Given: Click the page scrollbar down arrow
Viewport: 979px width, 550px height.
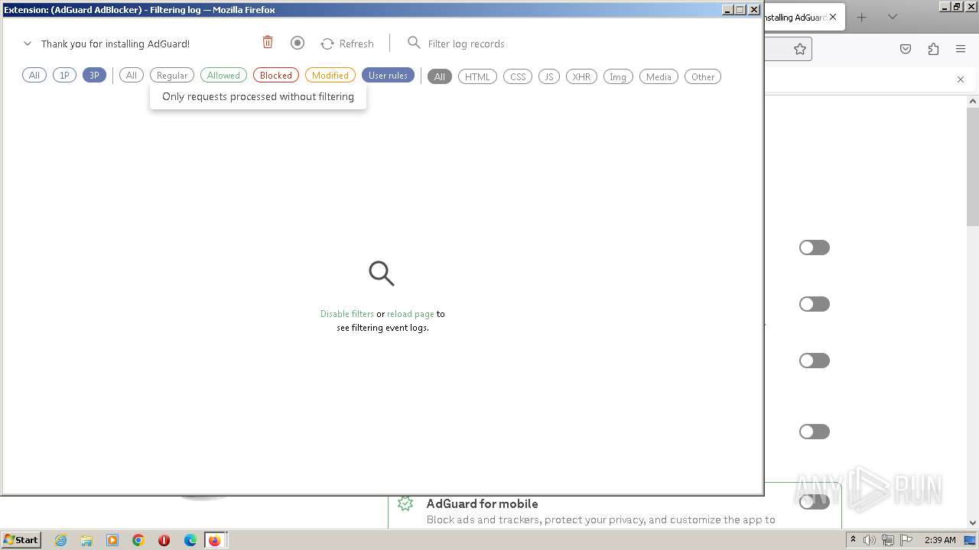Looking at the screenshot, I should (x=973, y=523).
